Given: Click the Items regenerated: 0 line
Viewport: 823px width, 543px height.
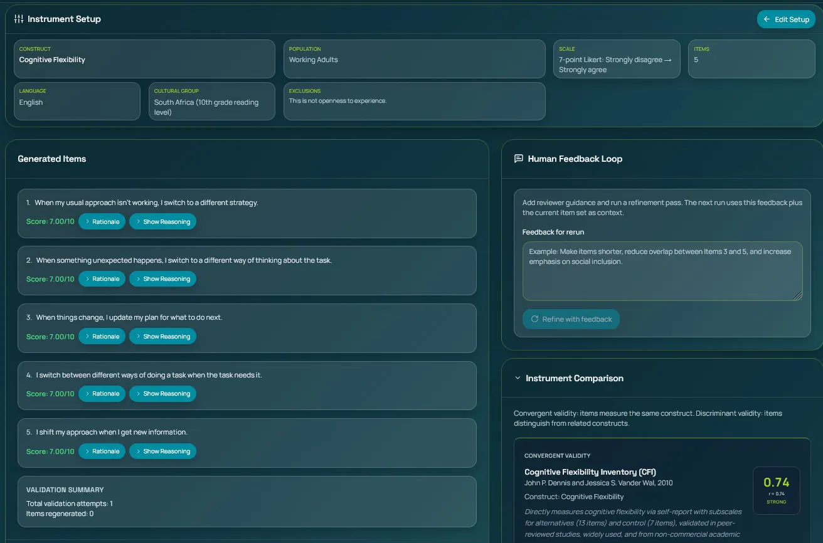Looking at the screenshot, I should [x=60, y=514].
